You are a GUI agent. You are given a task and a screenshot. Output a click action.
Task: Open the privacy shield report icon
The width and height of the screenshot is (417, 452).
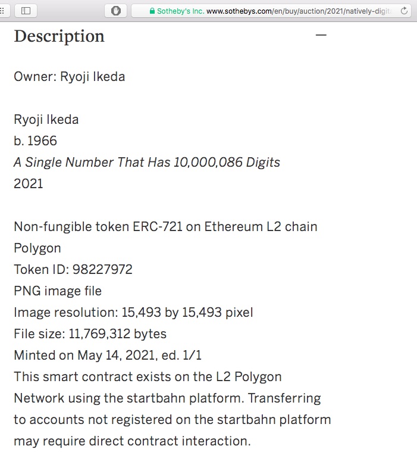click(x=116, y=11)
